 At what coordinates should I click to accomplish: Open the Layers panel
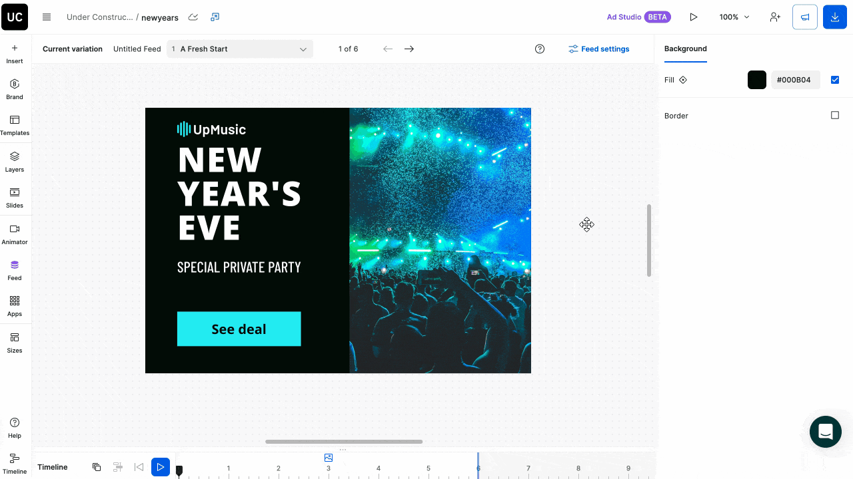coord(15,162)
